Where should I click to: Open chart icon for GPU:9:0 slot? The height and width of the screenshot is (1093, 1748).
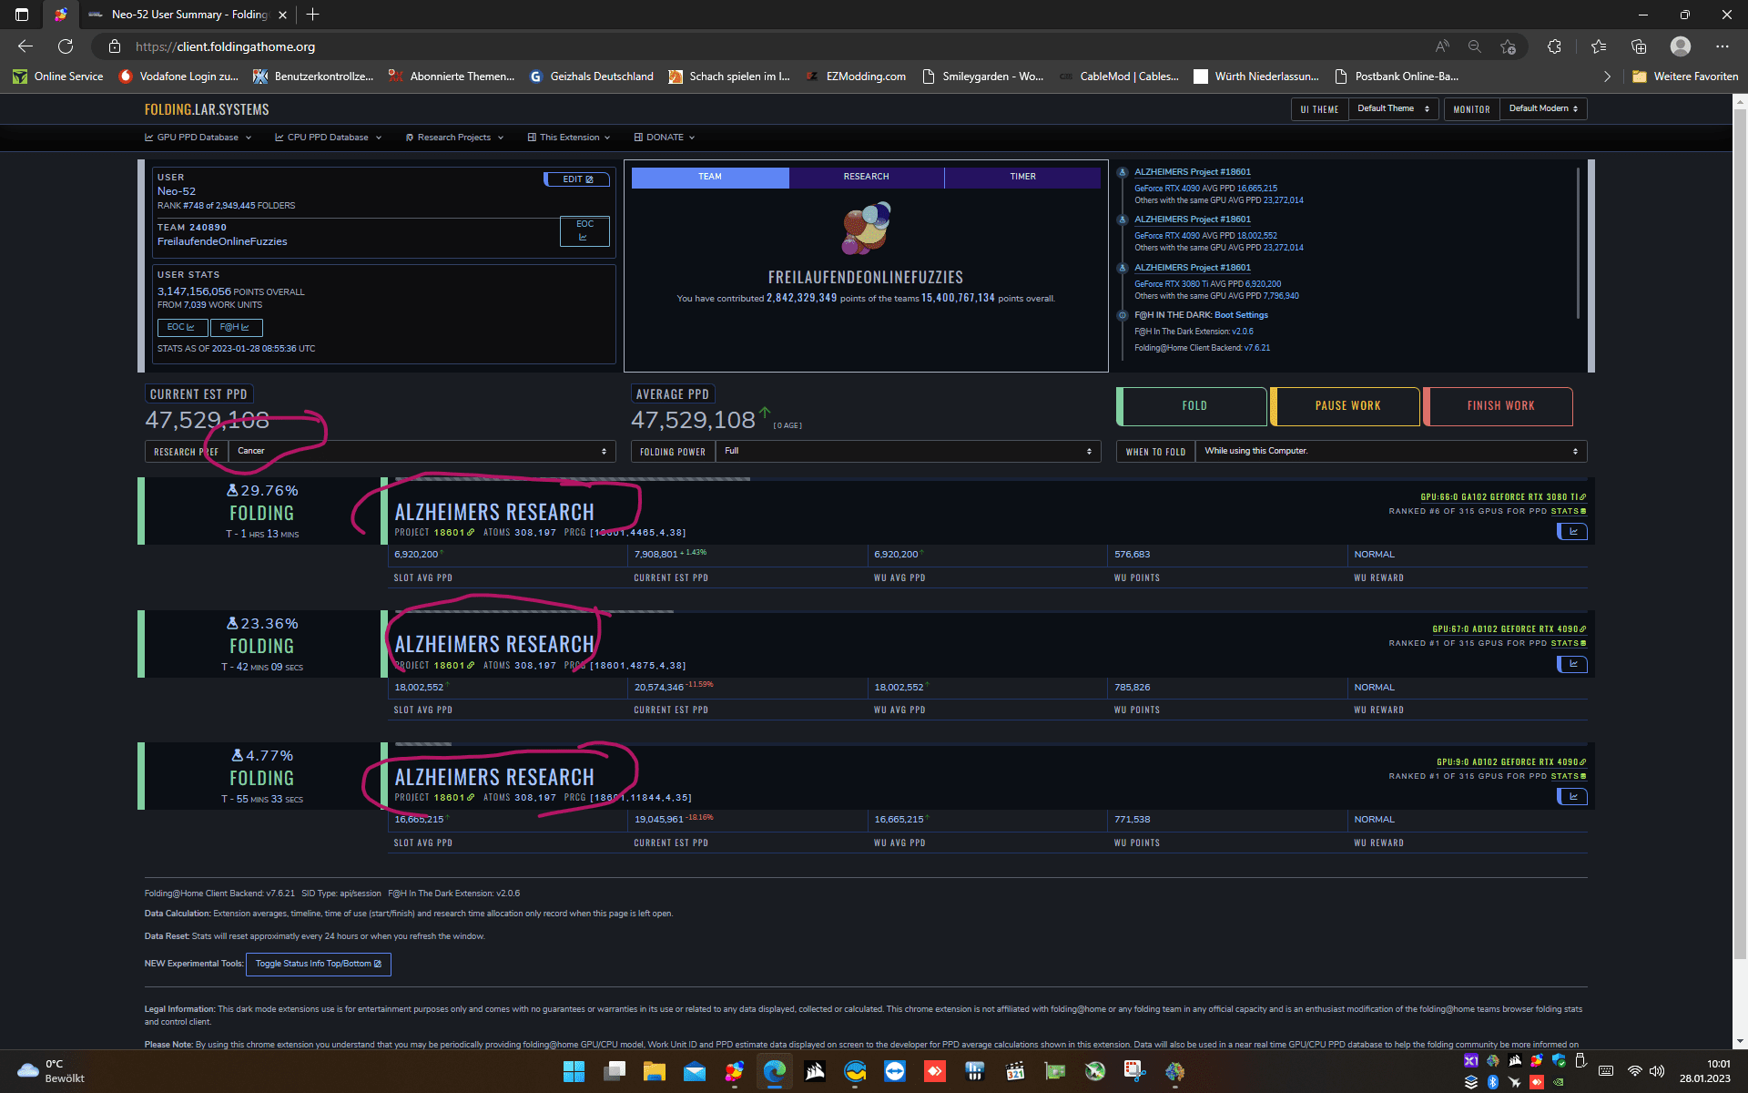tap(1572, 796)
